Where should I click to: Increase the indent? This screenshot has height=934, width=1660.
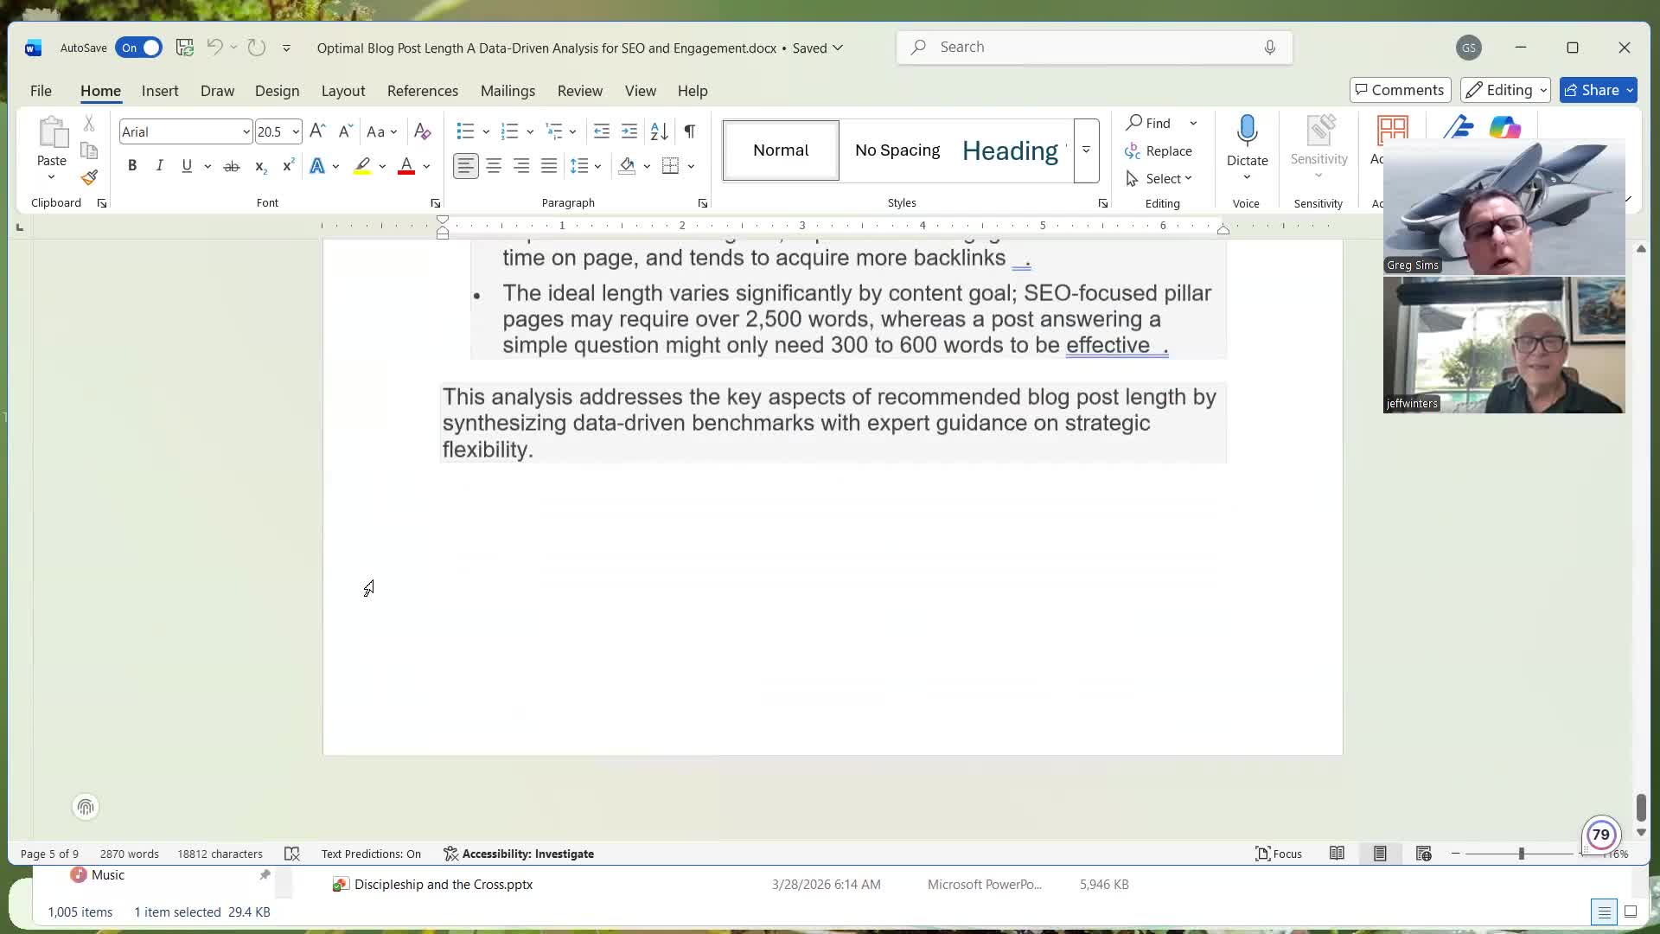[x=629, y=131]
